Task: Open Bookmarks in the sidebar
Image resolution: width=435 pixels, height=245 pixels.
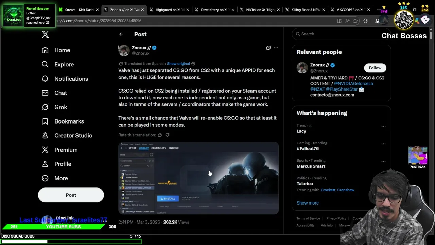Action: pyautogui.click(x=63, y=121)
